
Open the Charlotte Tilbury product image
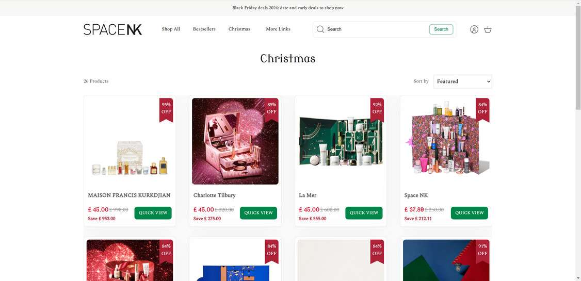[235, 141]
